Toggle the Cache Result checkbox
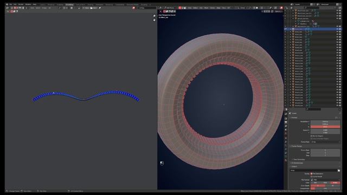The height and width of the screenshot is (195, 347). [x=311, y=177]
